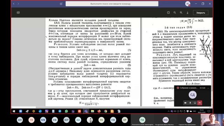The image size is (224, 126).
Task: Select participant КЮ tile
Action: pos(166,120)
